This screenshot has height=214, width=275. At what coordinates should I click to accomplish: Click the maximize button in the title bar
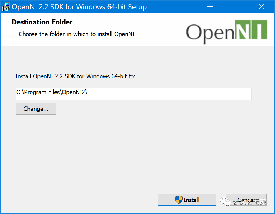pyautogui.click(x=236, y=6)
